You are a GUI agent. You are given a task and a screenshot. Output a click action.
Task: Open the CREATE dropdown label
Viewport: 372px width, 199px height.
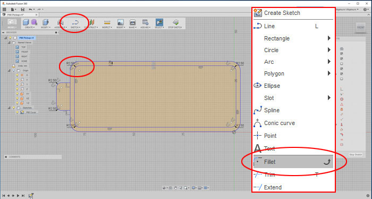tap(30, 27)
